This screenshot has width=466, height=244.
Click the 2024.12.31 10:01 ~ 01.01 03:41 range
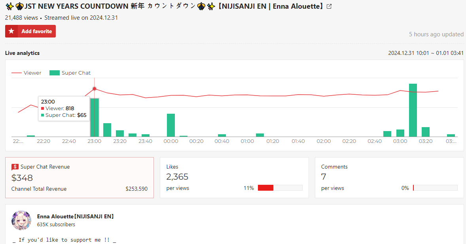click(x=426, y=53)
